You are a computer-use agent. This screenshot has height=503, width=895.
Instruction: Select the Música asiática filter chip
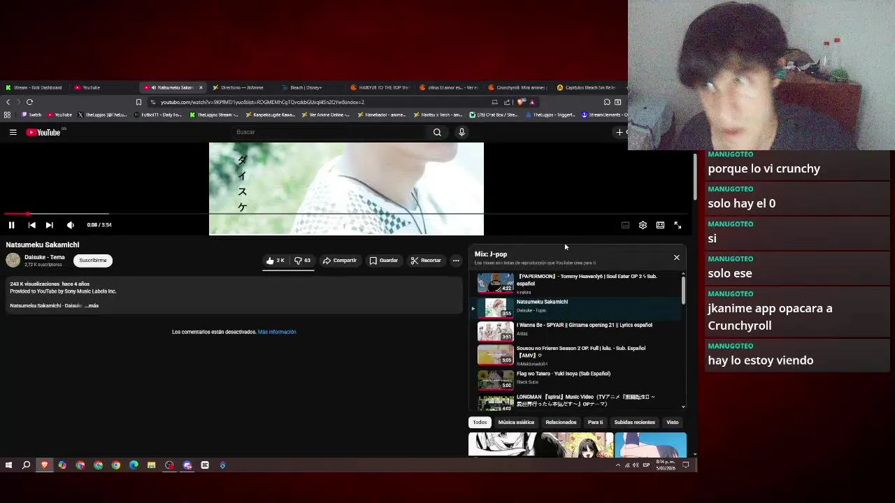(516, 422)
